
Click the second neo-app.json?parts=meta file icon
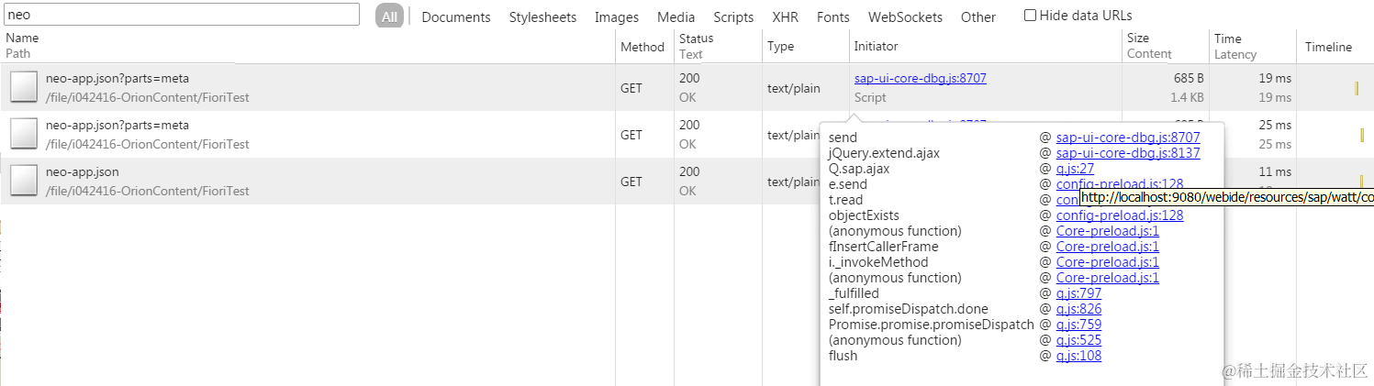tap(24, 135)
